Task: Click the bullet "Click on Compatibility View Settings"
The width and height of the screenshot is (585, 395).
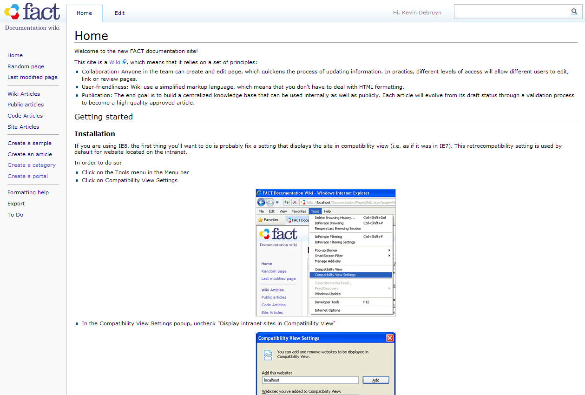Action: tap(130, 180)
